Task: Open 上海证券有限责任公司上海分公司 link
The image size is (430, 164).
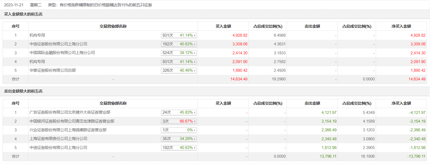Action: tap(58, 139)
